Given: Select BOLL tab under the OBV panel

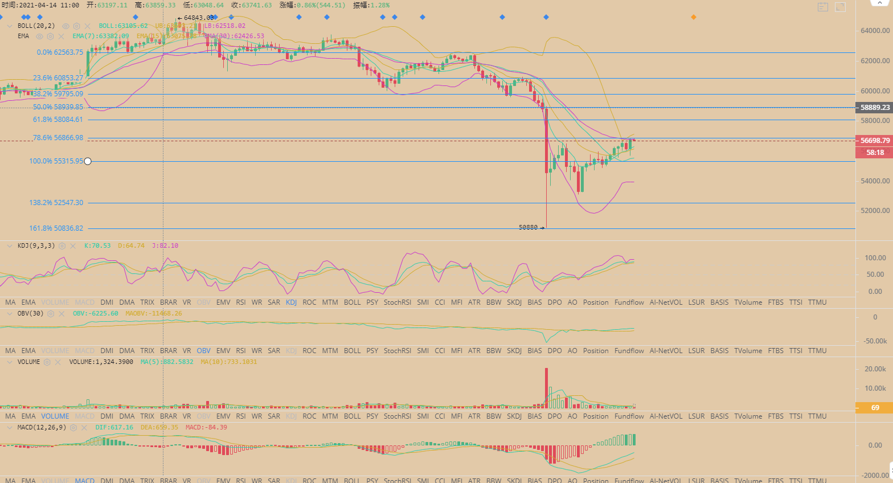Looking at the screenshot, I should (x=352, y=351).
